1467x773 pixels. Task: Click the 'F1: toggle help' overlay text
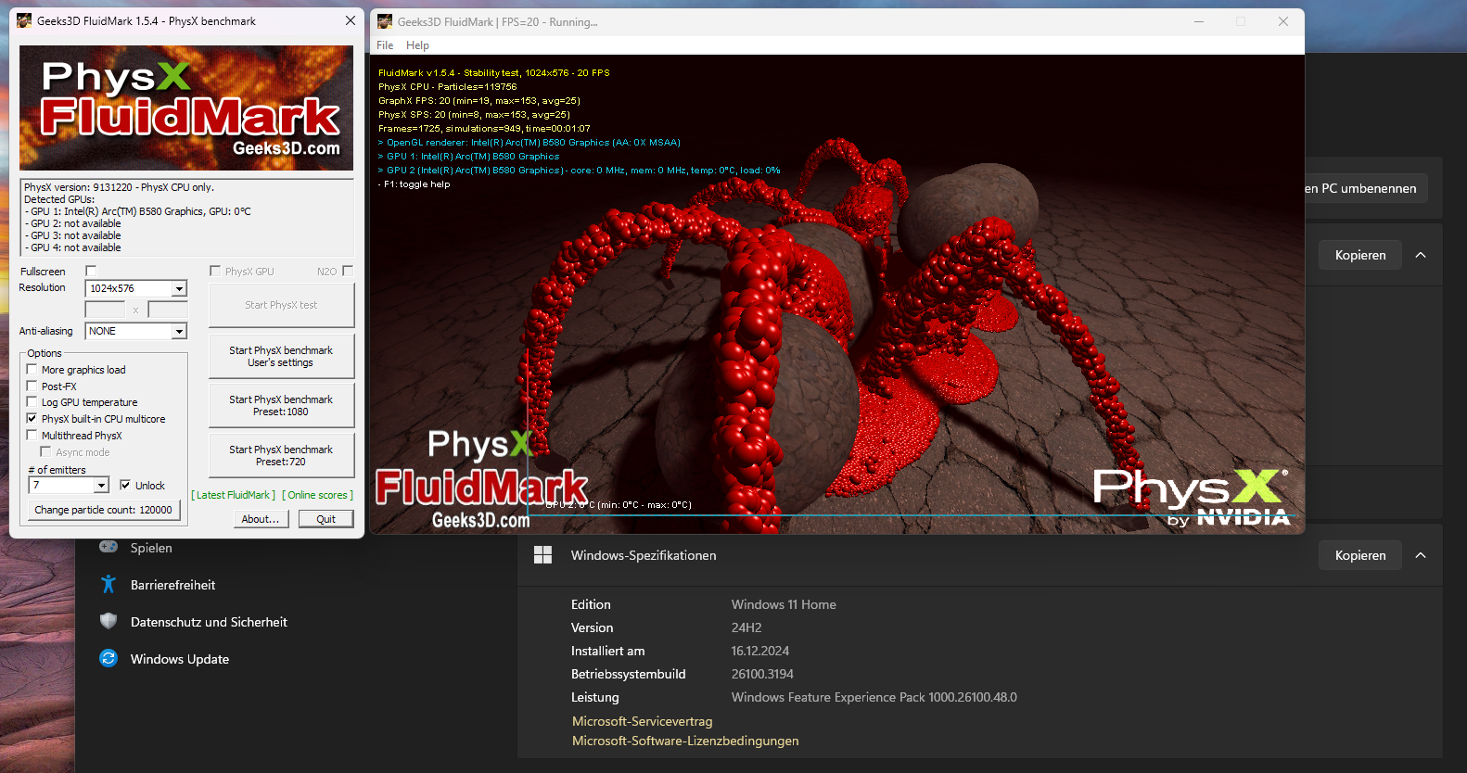[x=415, y=184]
